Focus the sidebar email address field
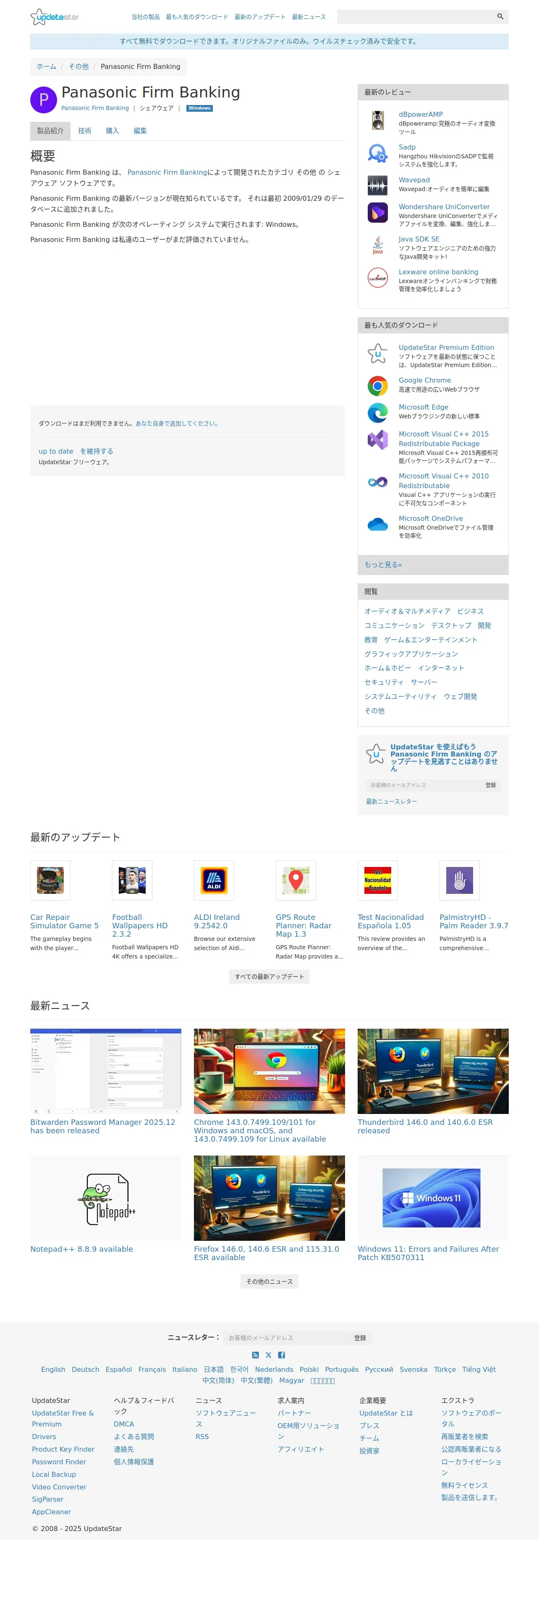The height and width of the screenshot is (1618, 539). (x=424, y=785)
